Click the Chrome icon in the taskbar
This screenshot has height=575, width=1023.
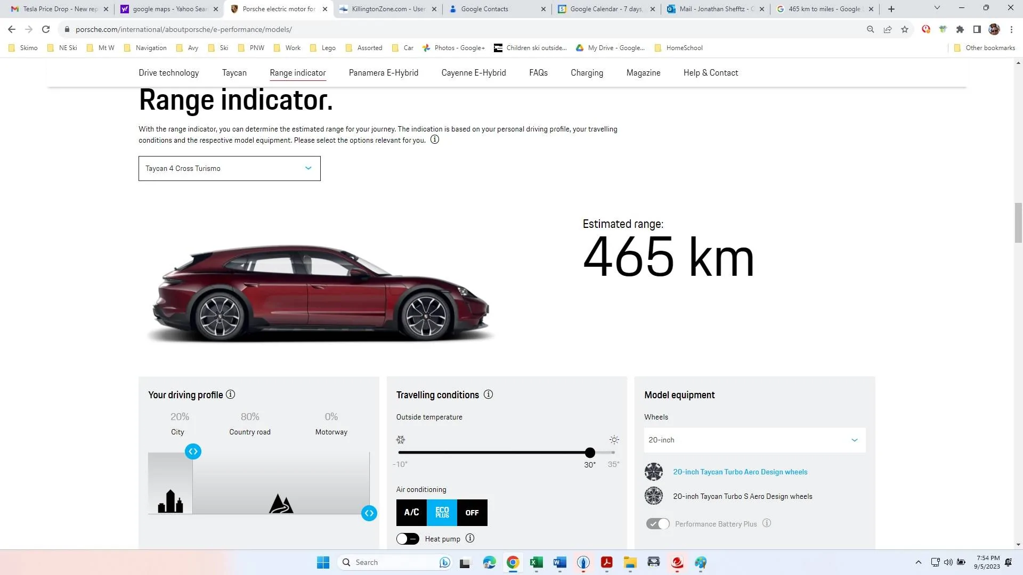click(x=513, y=562)
